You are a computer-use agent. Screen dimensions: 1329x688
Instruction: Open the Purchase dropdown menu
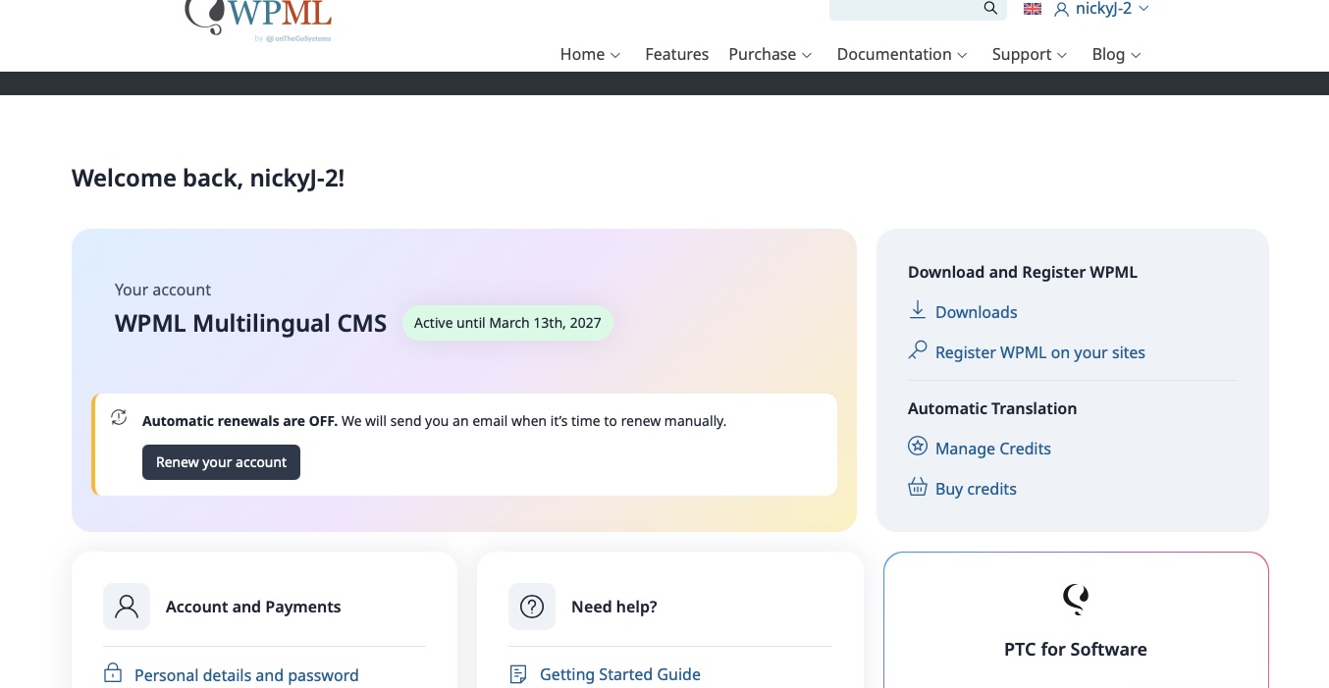770,55
